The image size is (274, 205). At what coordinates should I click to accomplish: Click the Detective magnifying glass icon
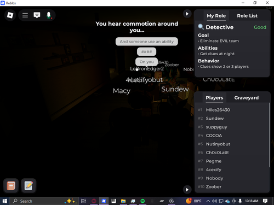point(201,27)
